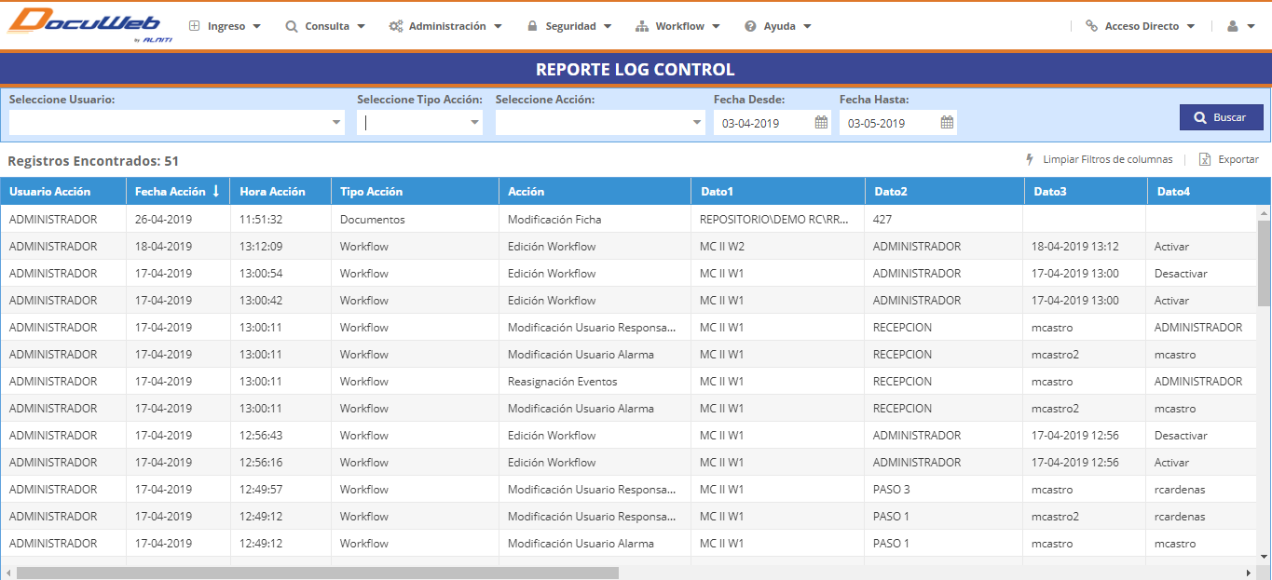This screenshot has height=580, width=1272.
Task: Open the Workflow menu
Action: point(677,26)
